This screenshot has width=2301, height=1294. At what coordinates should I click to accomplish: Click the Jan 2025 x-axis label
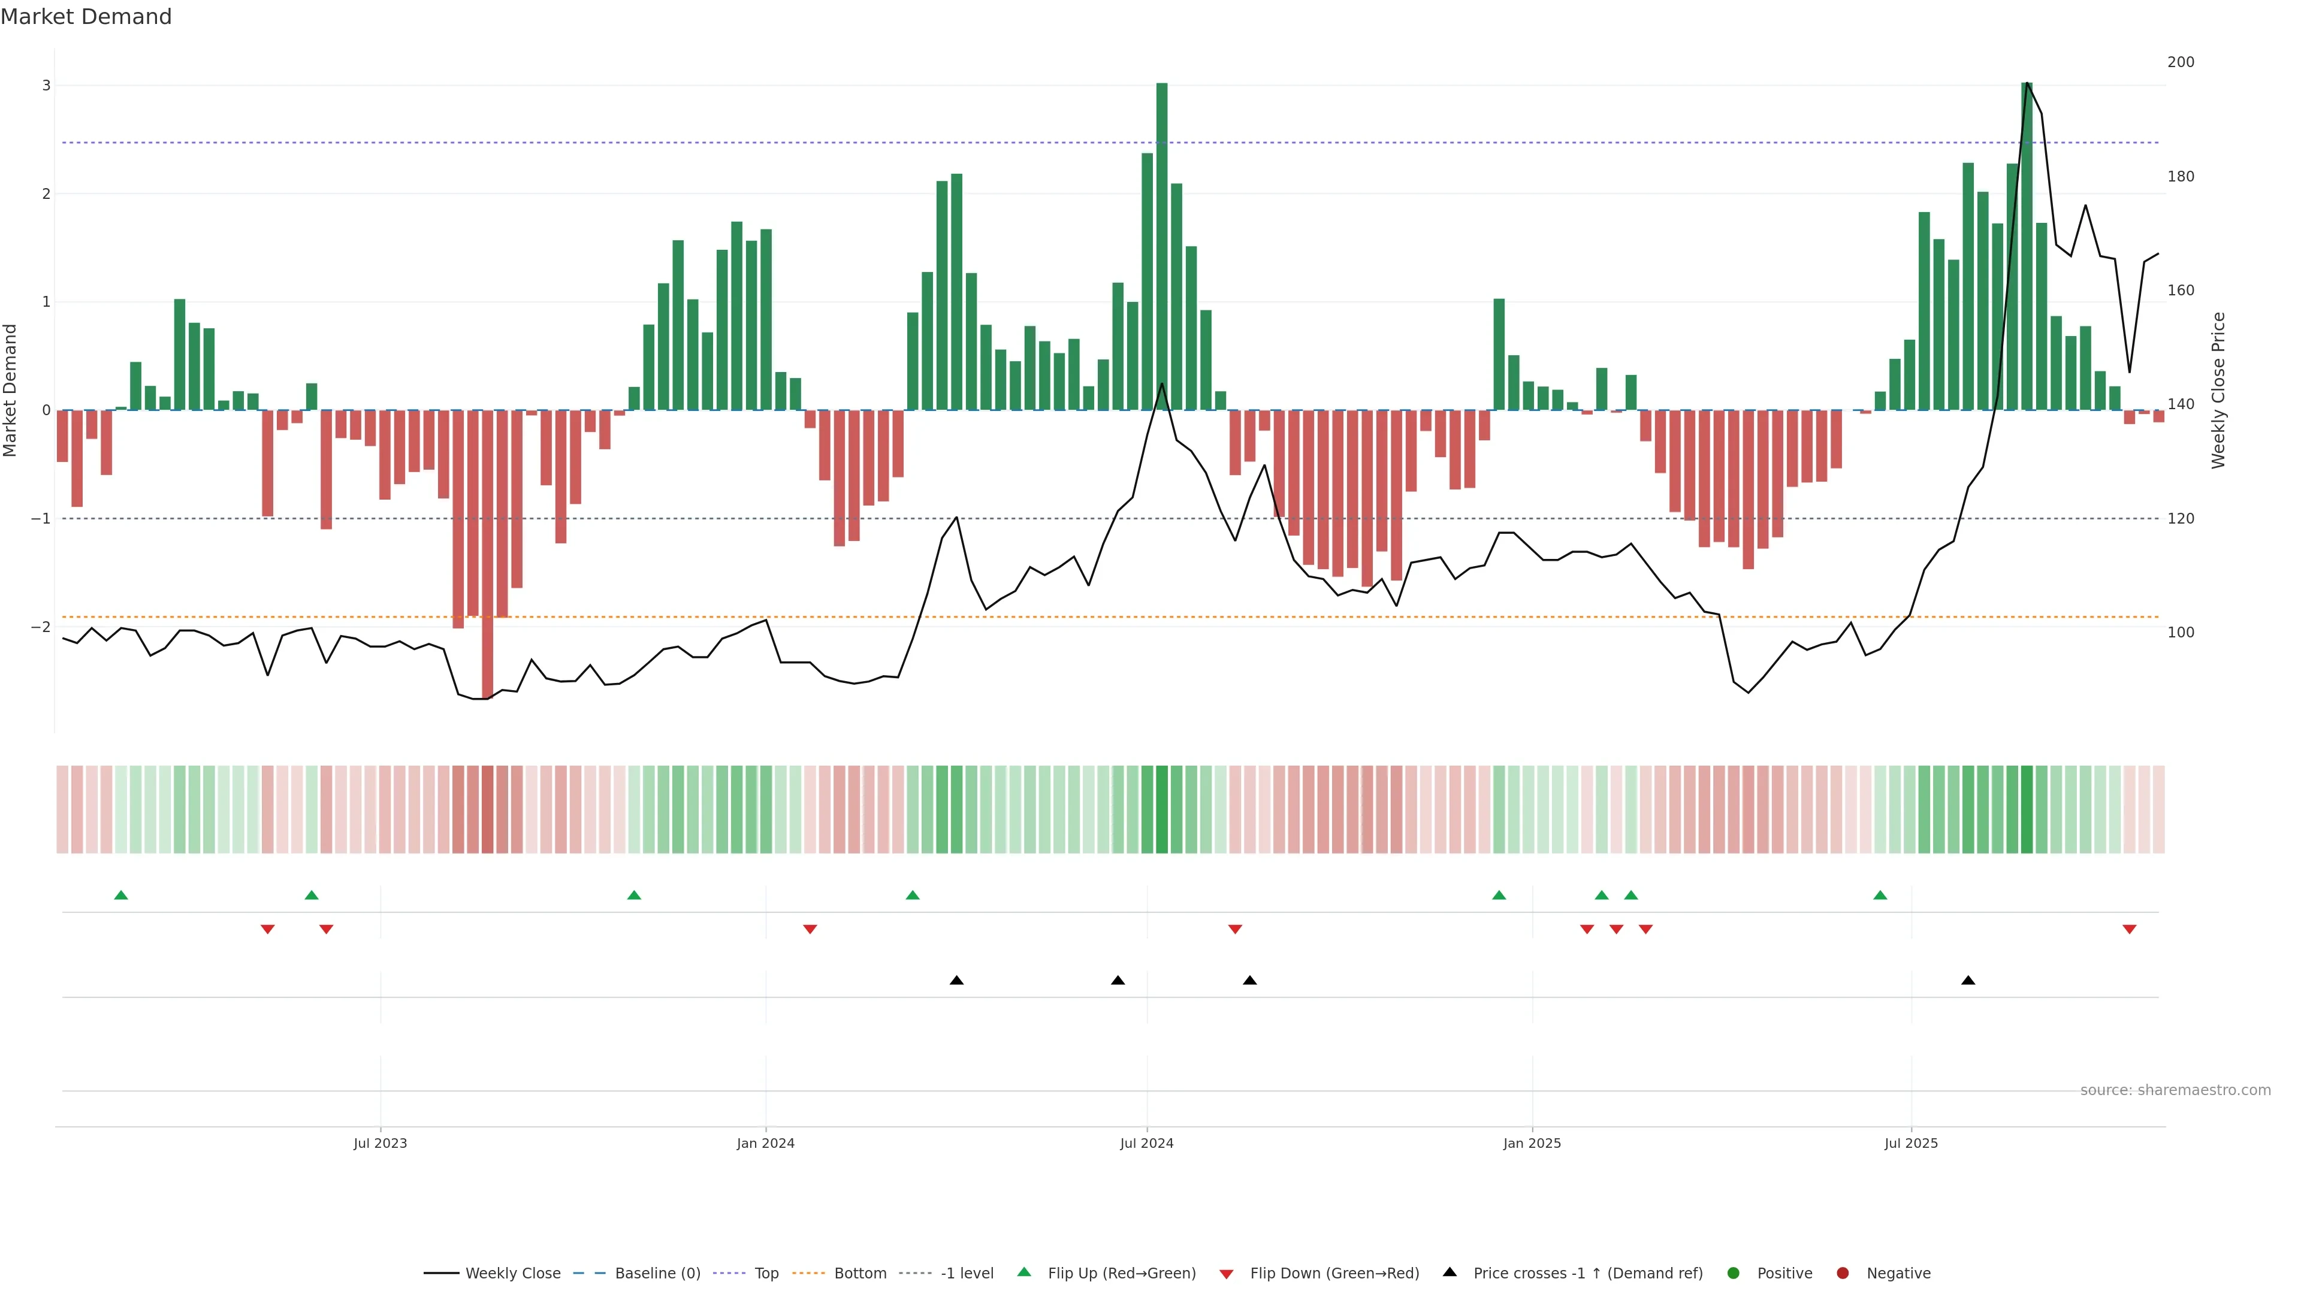click(1532, 1143)
